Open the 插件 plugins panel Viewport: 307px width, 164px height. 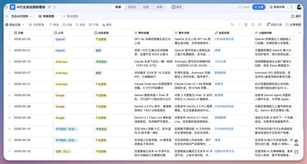pos(296,16)
